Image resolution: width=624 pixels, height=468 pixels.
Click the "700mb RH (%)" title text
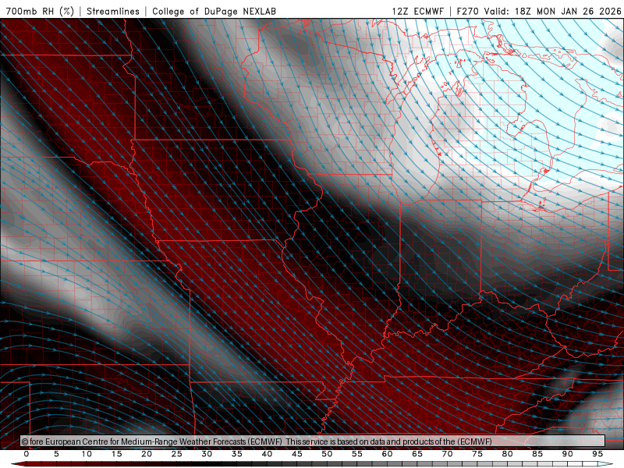41,11
